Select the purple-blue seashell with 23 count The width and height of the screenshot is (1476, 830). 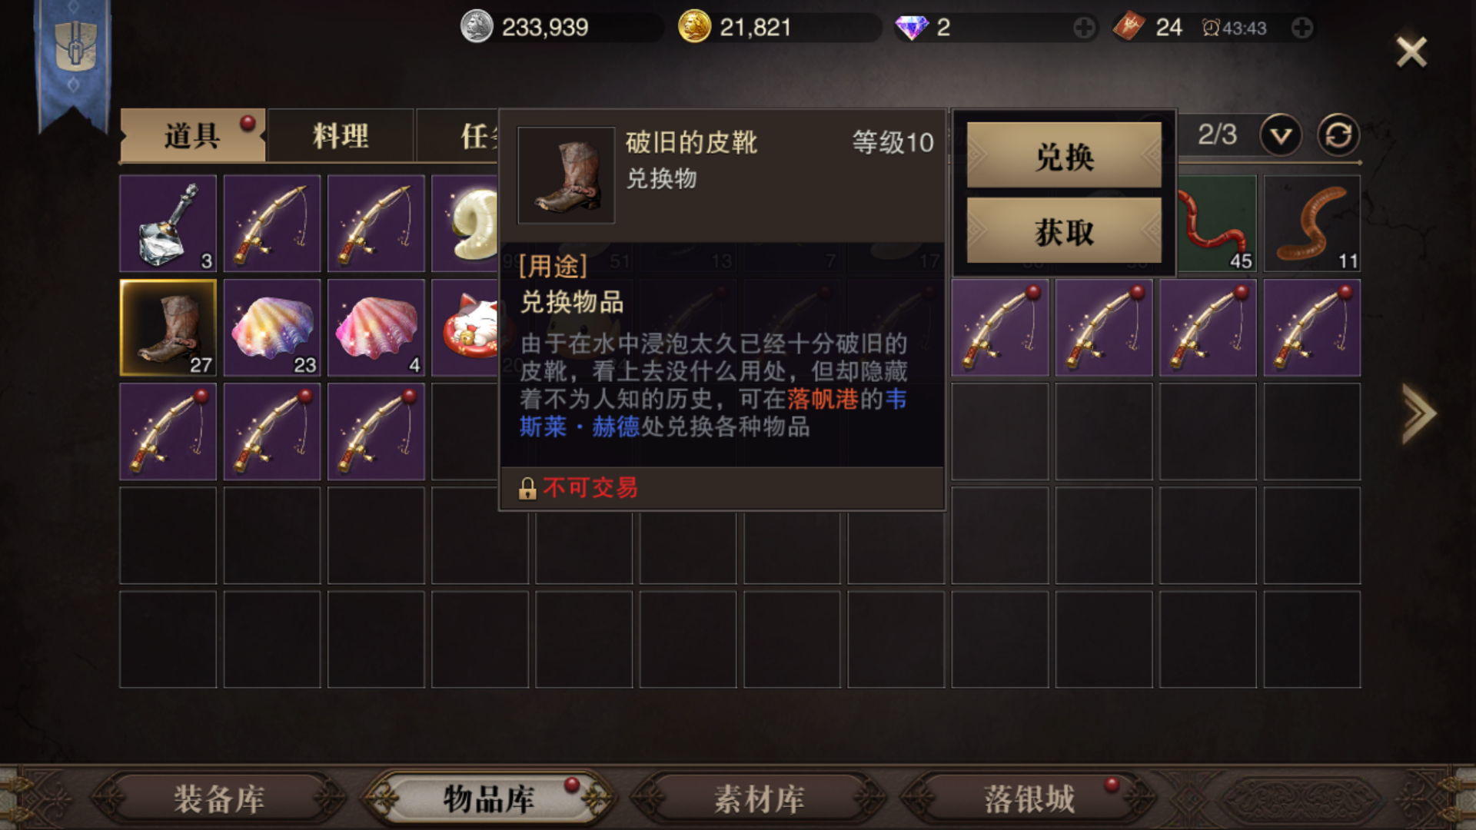[x=272, y=327]
